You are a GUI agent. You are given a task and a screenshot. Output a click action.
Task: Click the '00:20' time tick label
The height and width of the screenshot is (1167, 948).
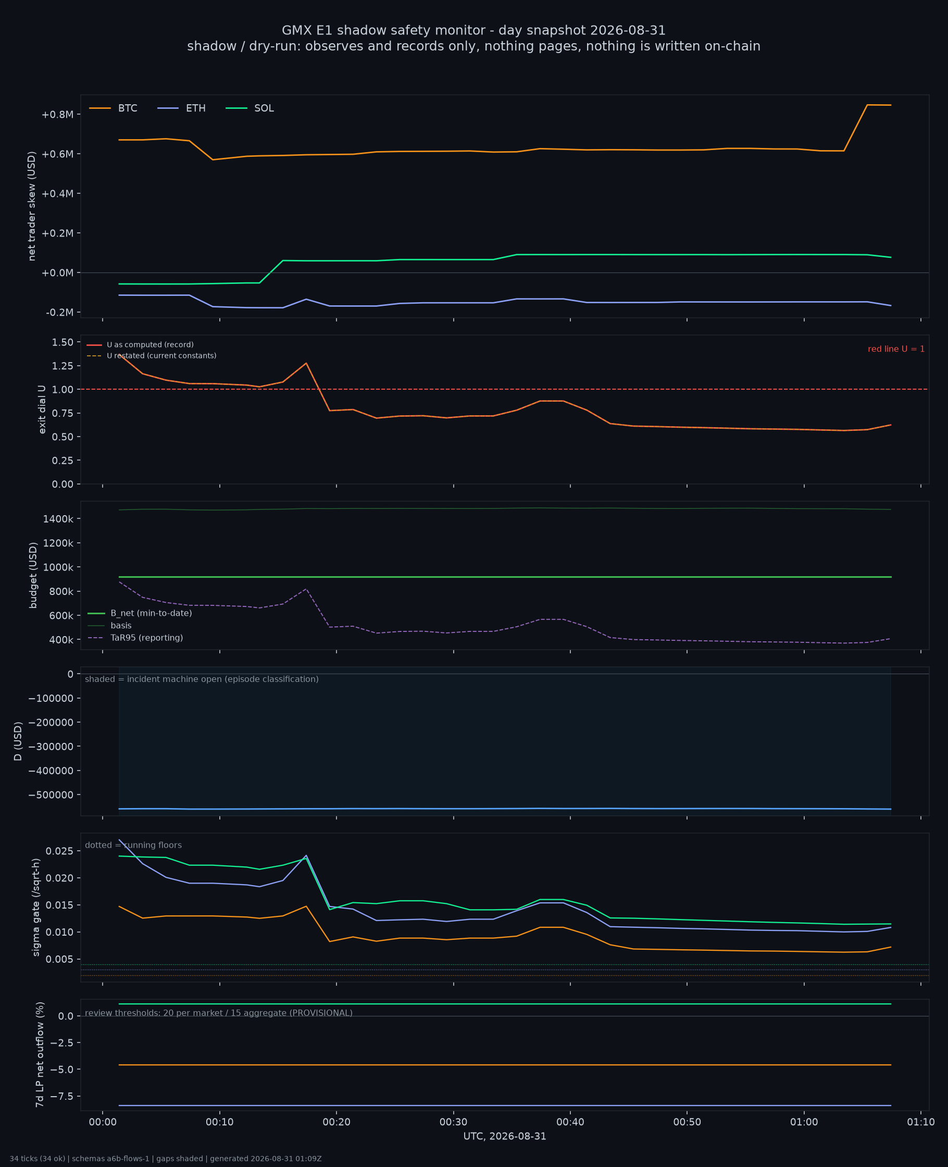tap(336, 1122)
